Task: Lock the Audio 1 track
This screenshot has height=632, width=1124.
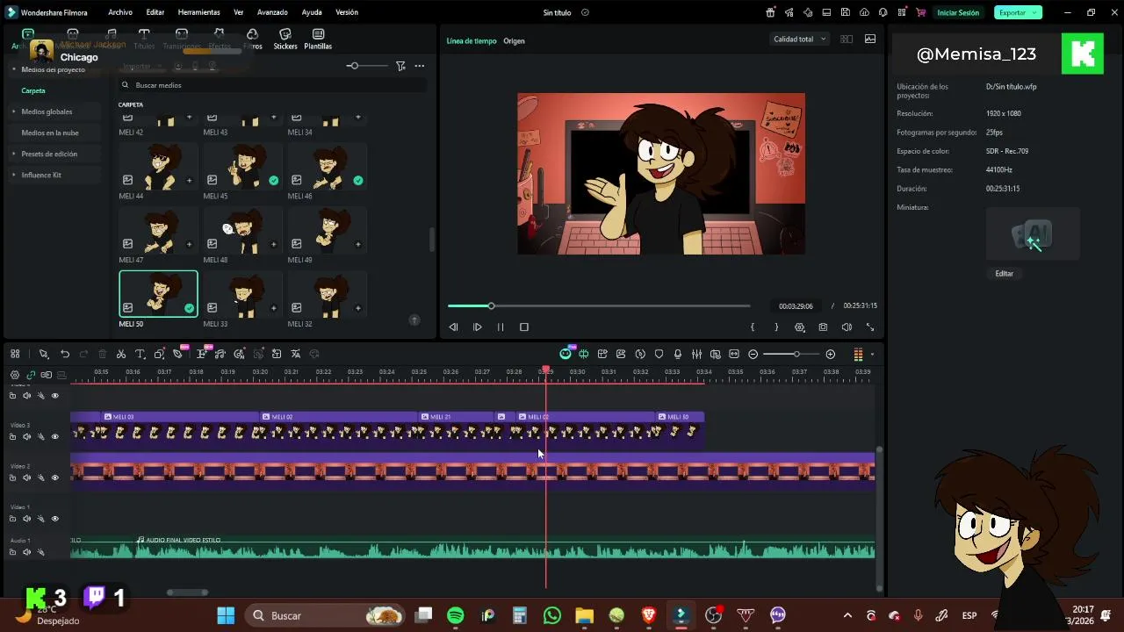Action: tap(12, 552)
